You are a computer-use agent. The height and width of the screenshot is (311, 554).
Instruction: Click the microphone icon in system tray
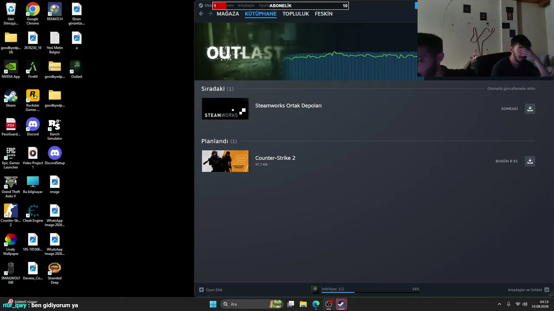(509, 304)
